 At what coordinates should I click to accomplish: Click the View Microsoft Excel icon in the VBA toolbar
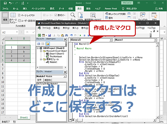[x=39, y=35]
